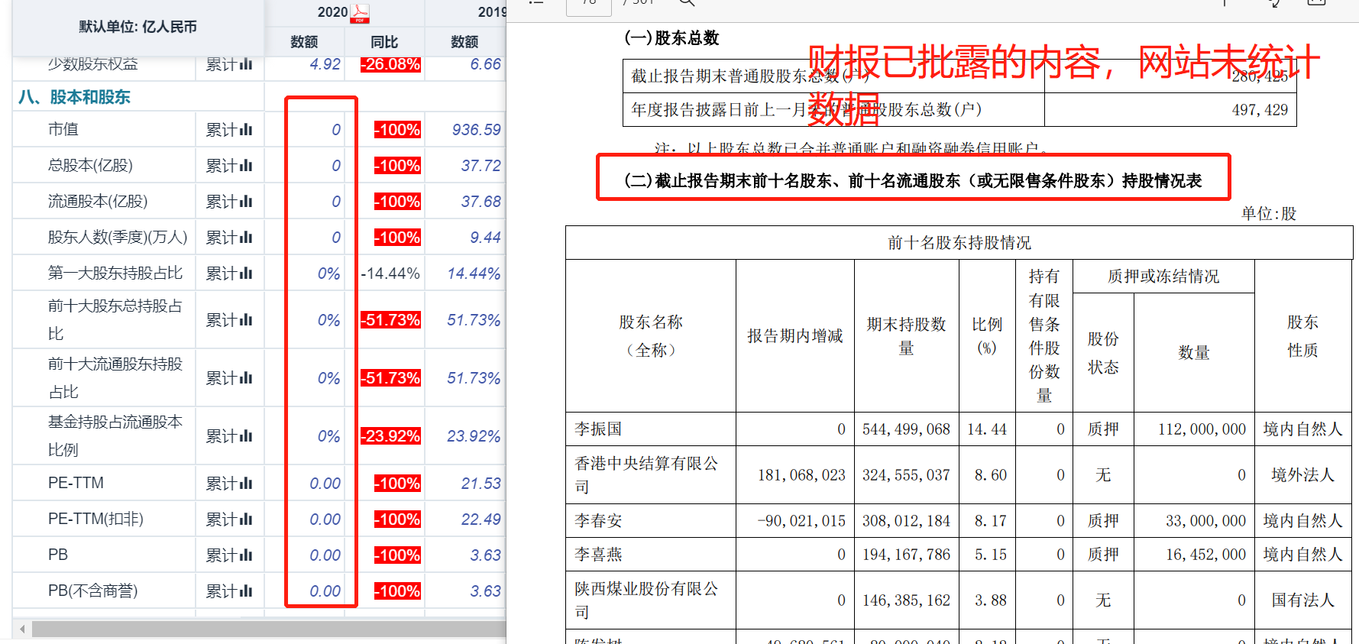
Task: Click the bar chart icon for 市值
Action: [x=245, y=130]
